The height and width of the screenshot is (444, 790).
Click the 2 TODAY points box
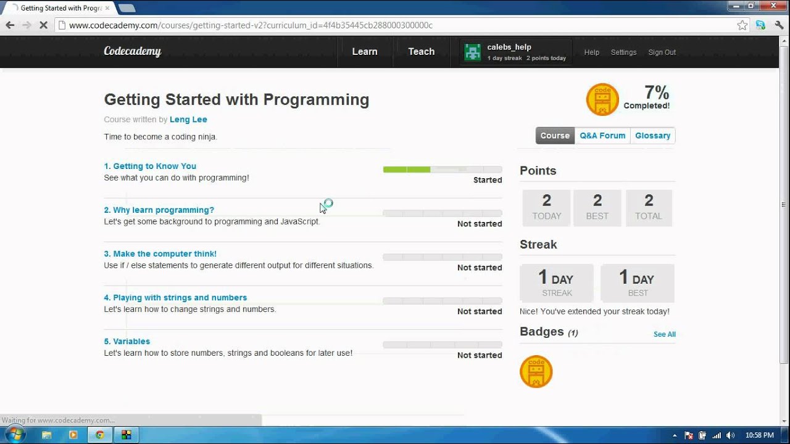(x=547, y=208)
